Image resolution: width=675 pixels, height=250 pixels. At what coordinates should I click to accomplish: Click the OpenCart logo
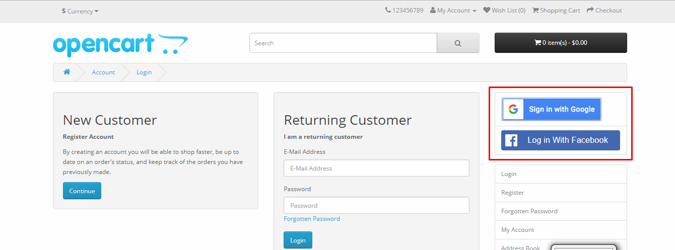tap(120, 45)
